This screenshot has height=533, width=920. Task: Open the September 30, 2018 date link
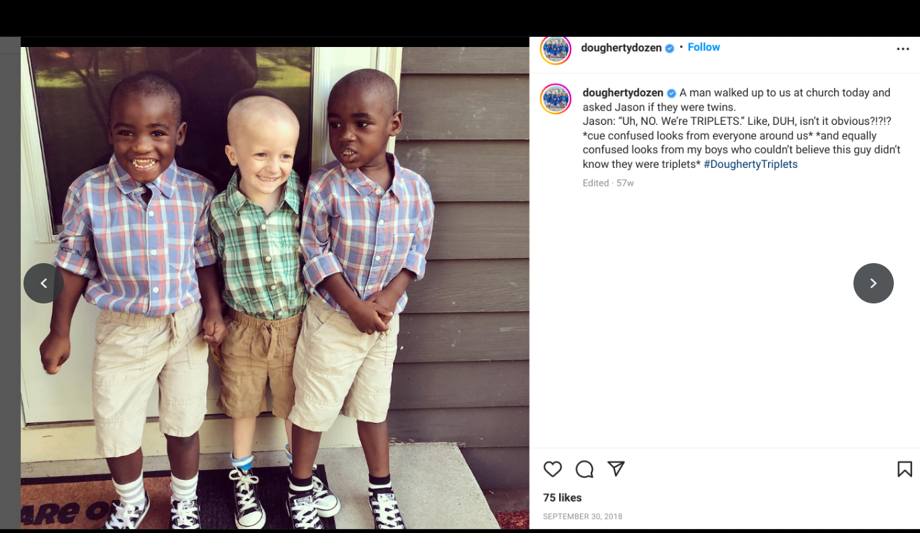583,516
